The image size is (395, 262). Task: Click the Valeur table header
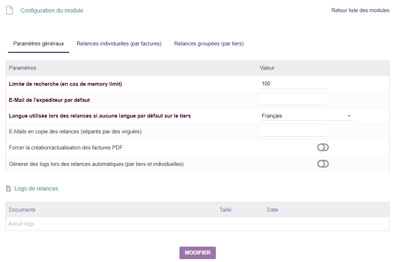tap(267, 68)
